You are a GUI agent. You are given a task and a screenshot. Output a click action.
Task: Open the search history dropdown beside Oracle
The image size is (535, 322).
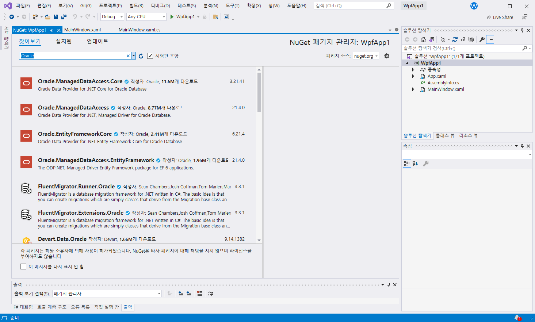coord(134,56)
